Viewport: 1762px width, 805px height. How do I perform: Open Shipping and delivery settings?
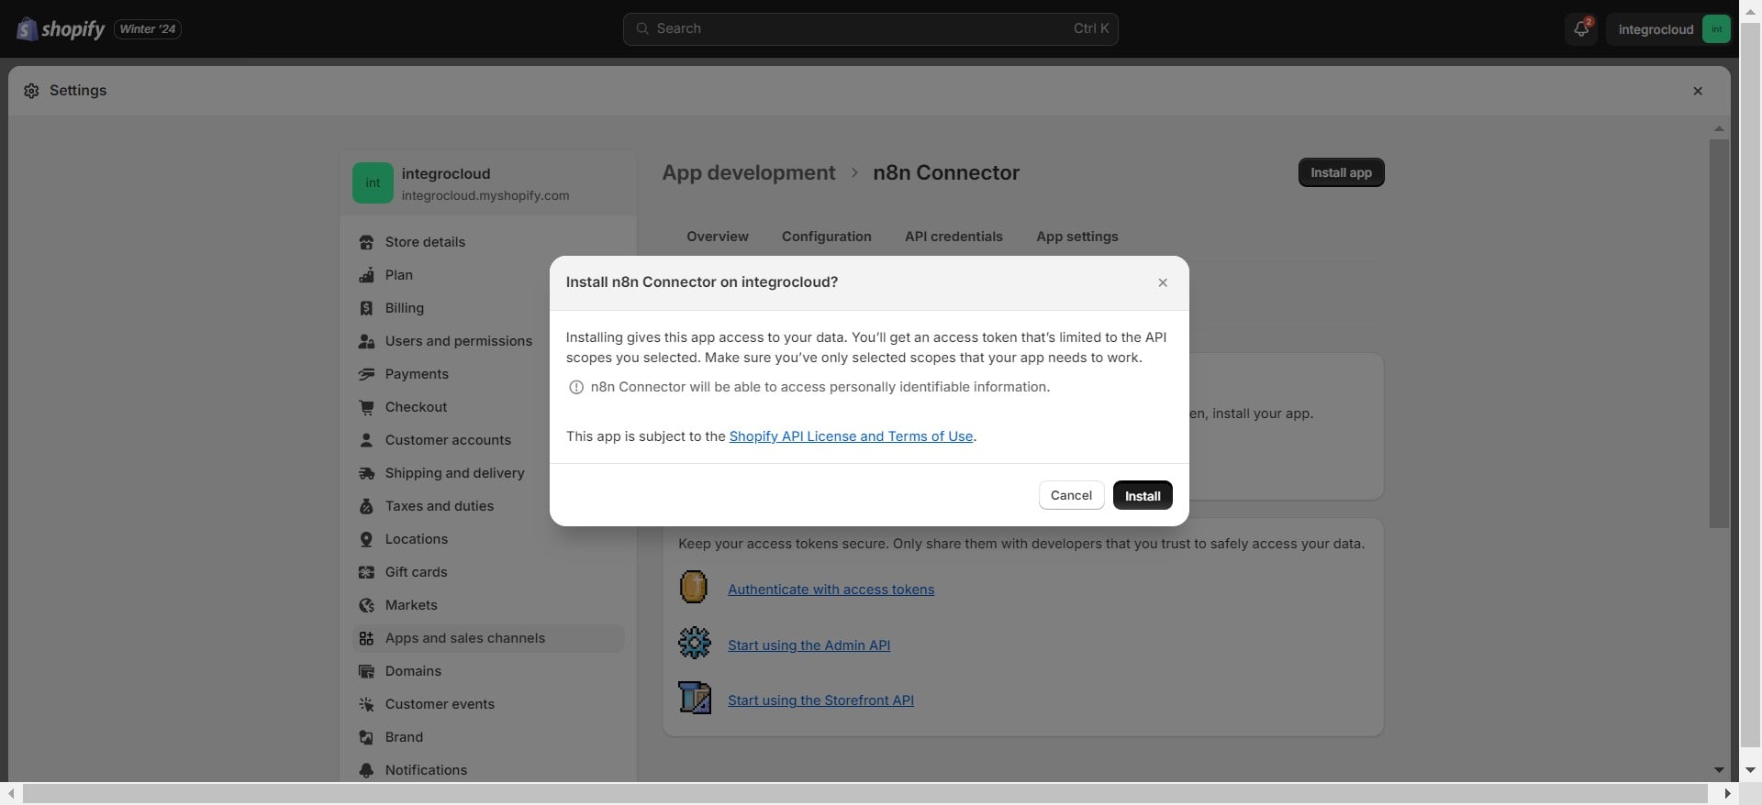click(x=488, y=473)
